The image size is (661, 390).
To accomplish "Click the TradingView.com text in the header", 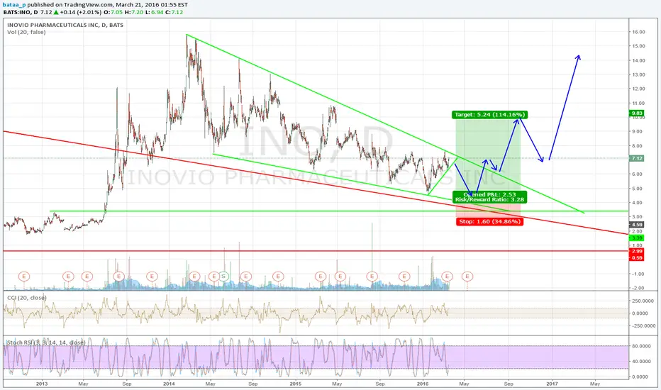I will click(x=88, y=5).
